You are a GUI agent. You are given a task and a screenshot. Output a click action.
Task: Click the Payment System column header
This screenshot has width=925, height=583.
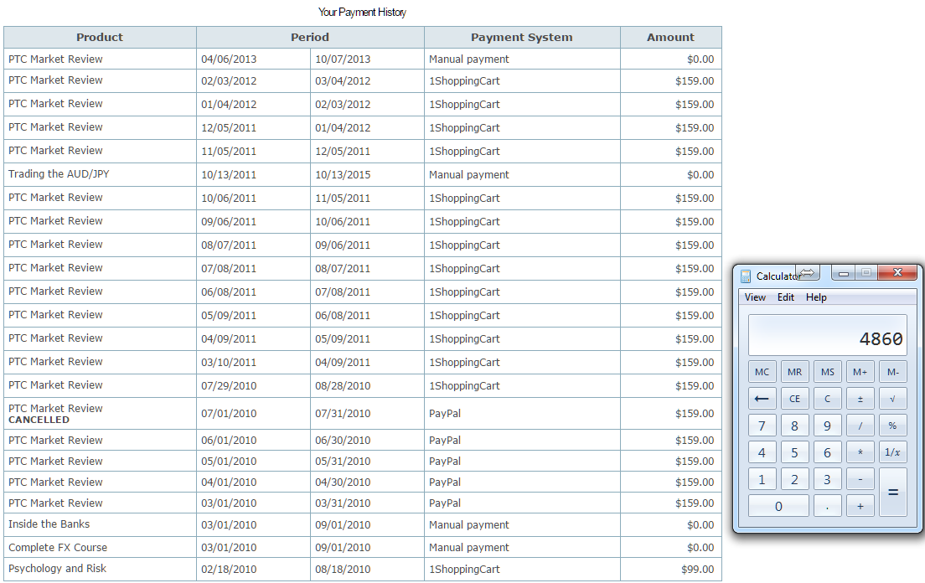[521, 37]
